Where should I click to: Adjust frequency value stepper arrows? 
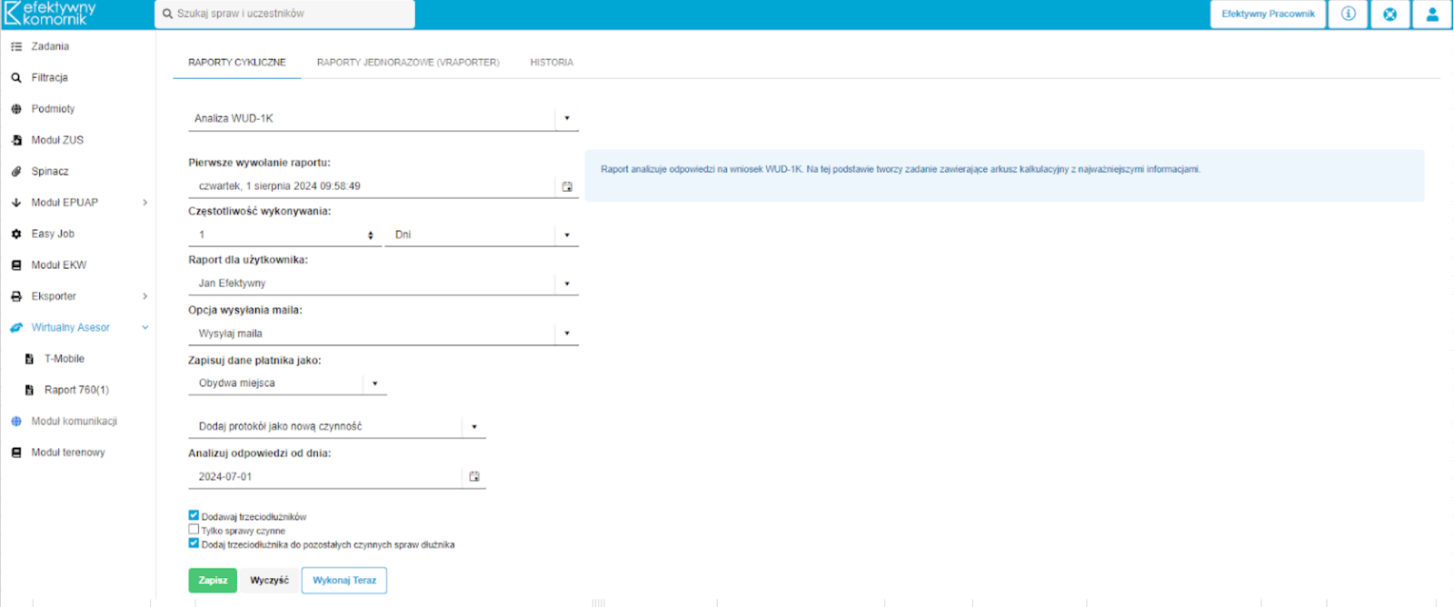(371, 235)
